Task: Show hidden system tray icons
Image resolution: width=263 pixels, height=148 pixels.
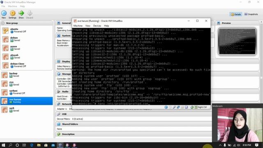Action: [220, 145]
